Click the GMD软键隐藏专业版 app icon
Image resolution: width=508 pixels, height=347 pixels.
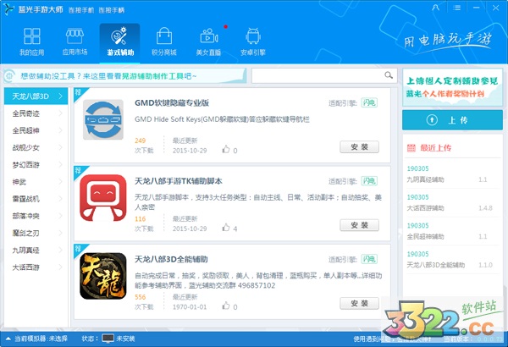pyautogui.click(x=103, y=119)
